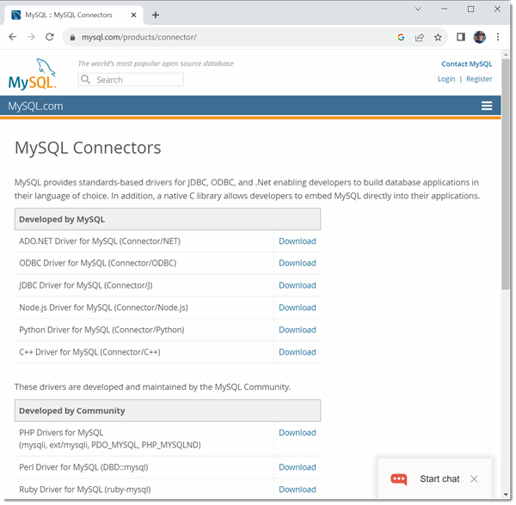Open the Chrome three-dot menu
The height and width of the screenshot is (505, 516).
coord(498,37)
